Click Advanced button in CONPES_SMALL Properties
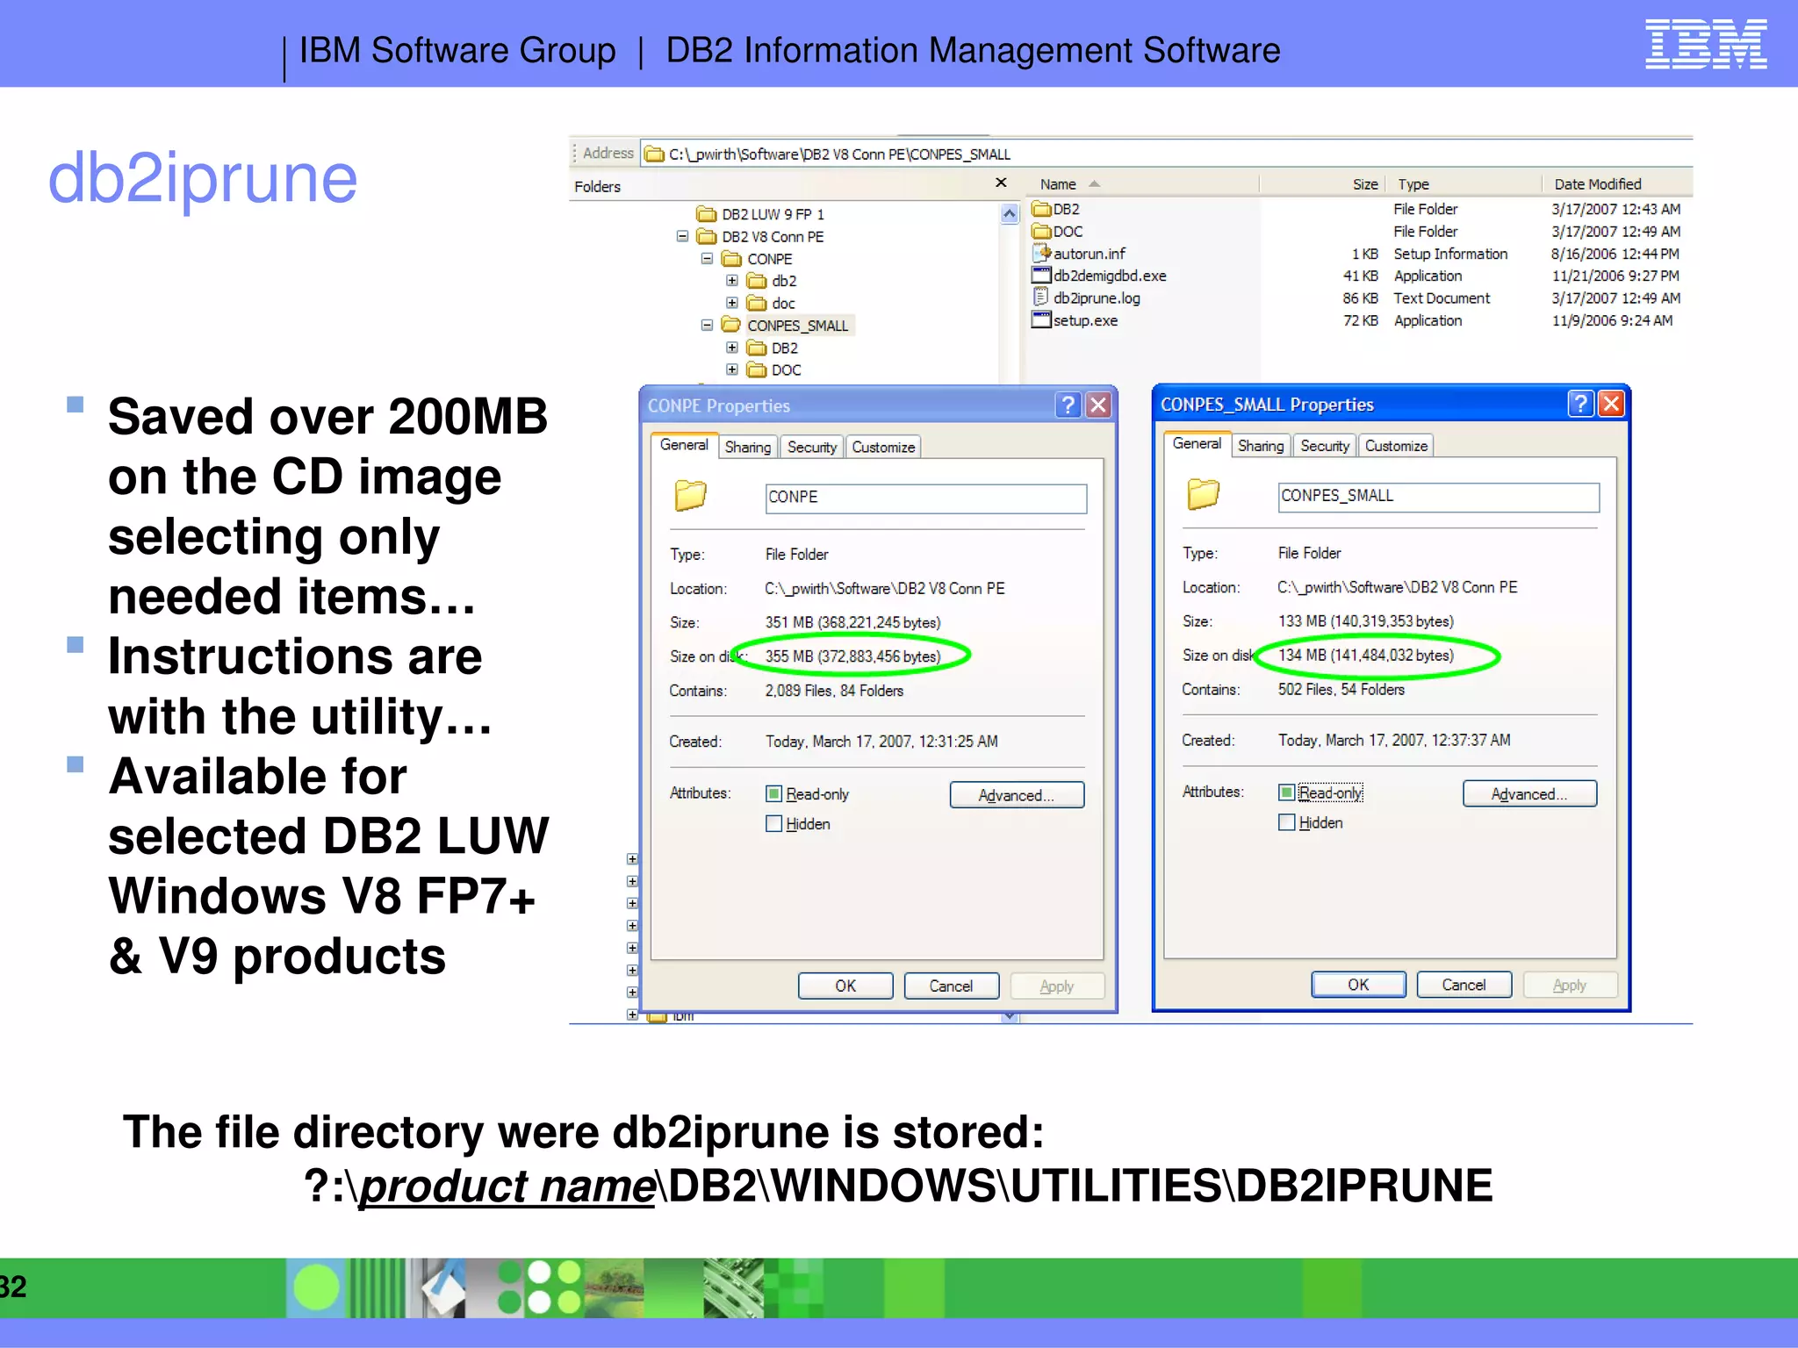The image size is (1798, 1348). [1529, 793]
